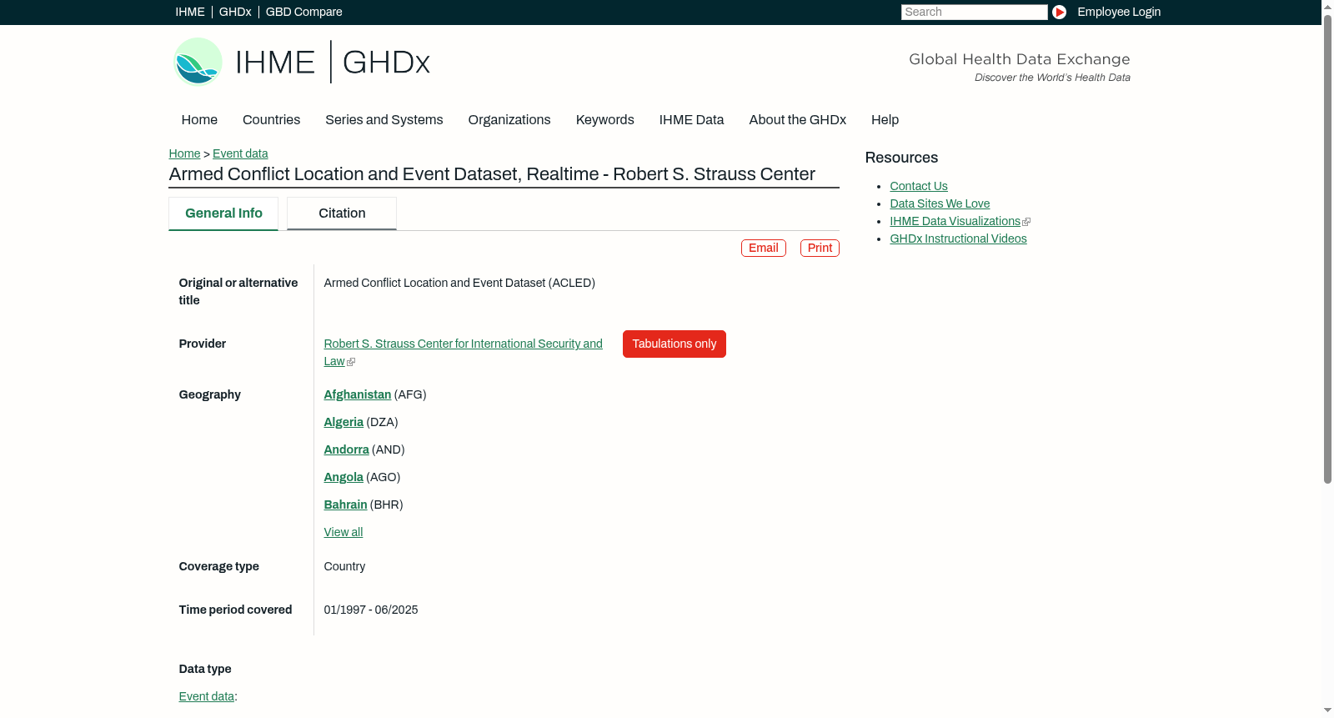
Task: Open IHME link in top bar
Action: [190, 12]
